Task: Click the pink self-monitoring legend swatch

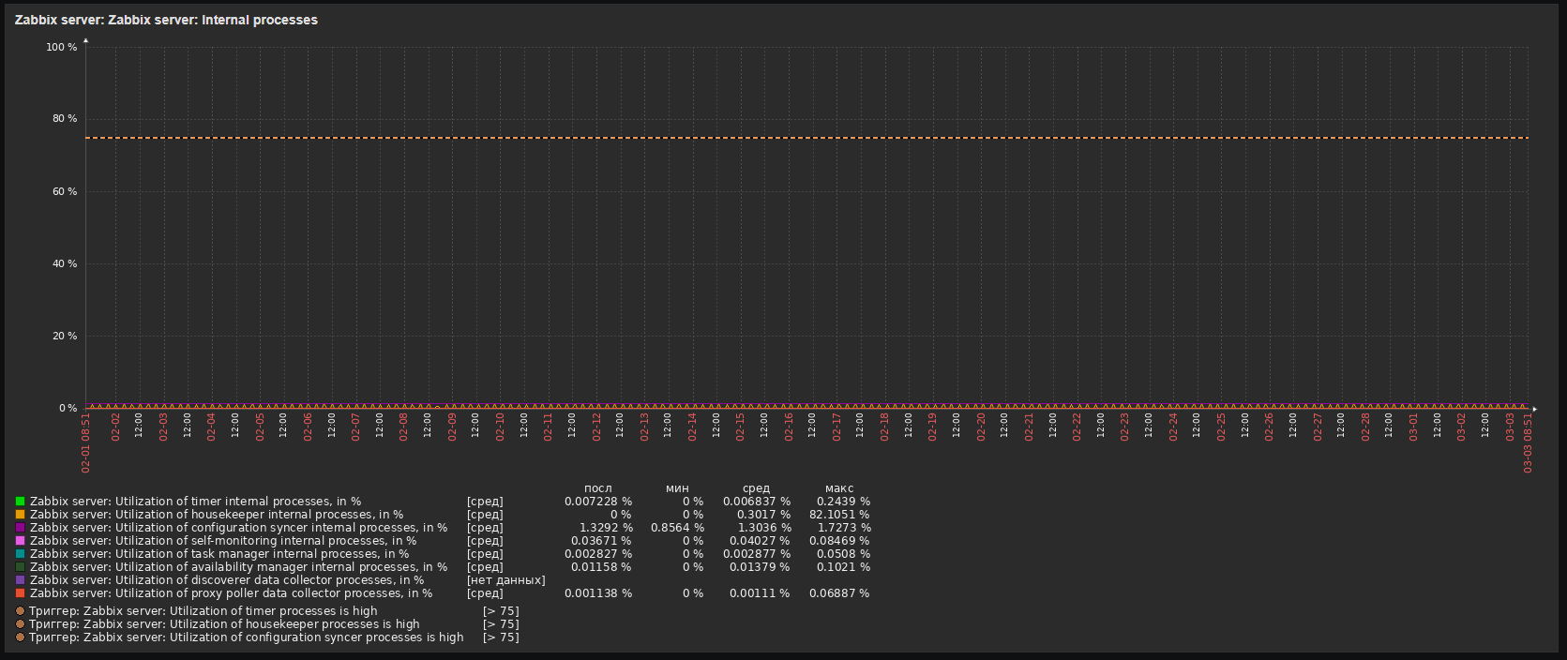Action: click(x=20, y=541)
